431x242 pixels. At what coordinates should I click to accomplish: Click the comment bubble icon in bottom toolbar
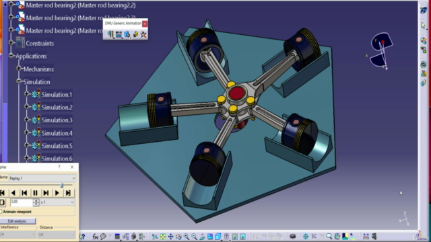click(x=103, y=236)
